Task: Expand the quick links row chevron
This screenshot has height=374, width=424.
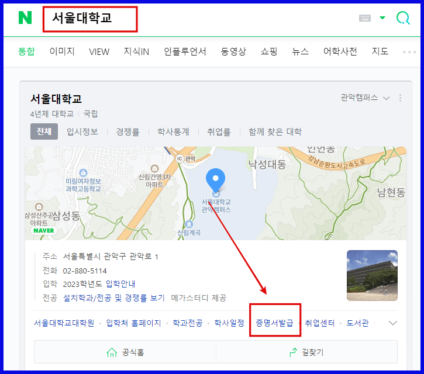Action: 392,323
